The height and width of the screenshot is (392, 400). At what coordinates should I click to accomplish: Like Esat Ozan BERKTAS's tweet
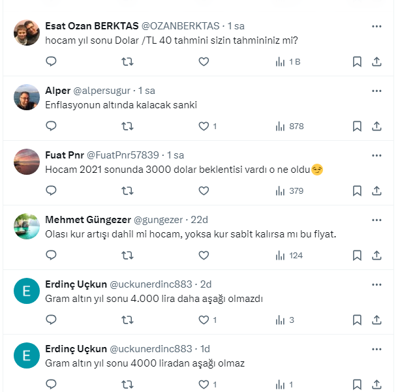tap(204, 62)
